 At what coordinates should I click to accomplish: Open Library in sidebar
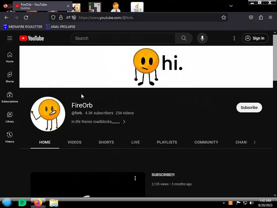pyautogui.click(x=10, y=118)
